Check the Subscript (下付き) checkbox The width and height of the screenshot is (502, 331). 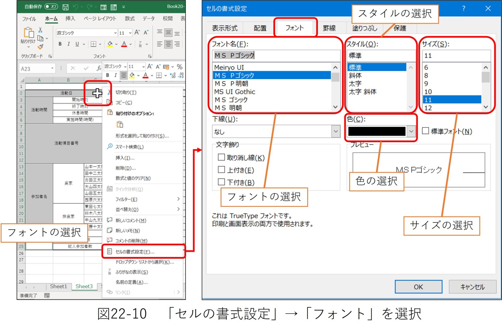point(221,182)
